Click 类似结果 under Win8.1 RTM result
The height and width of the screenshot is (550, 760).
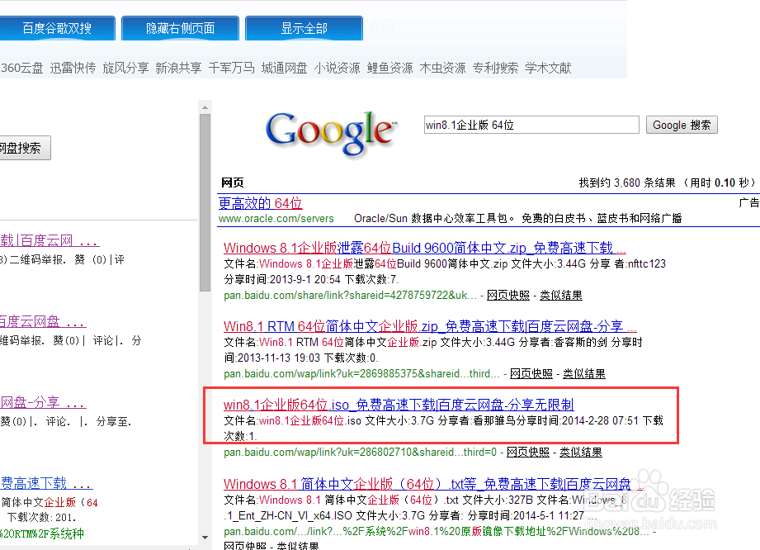[584, 373]
